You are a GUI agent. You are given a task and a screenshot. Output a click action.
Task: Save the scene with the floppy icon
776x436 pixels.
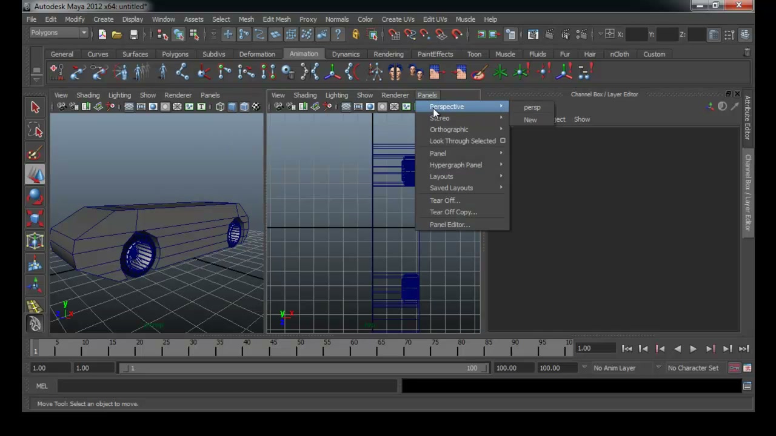pos(133,35)
